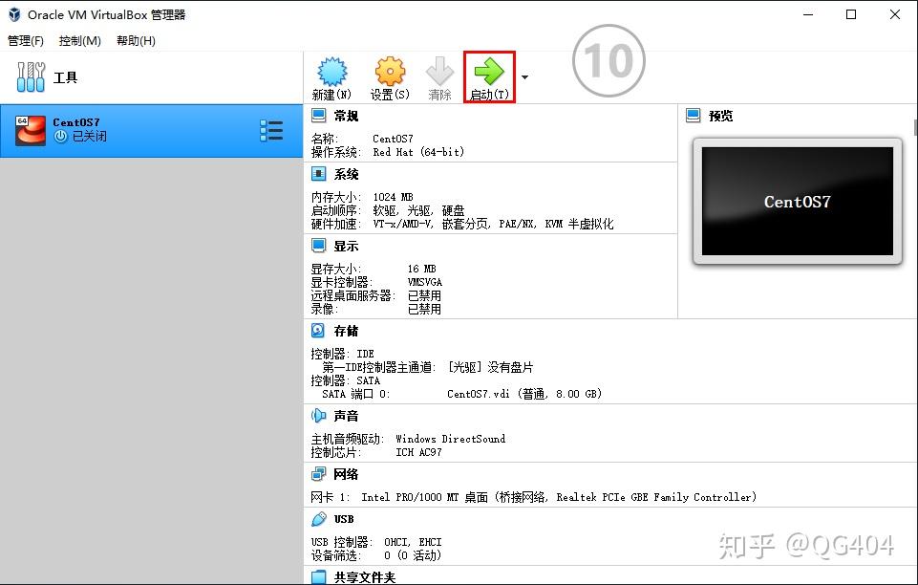Create a new virtual machine with 新建
This screenshot has height=585, width=918.
331,76
